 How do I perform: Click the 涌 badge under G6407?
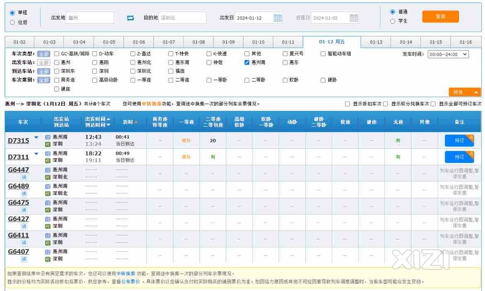pyautogui.click(x=24, y=259)
